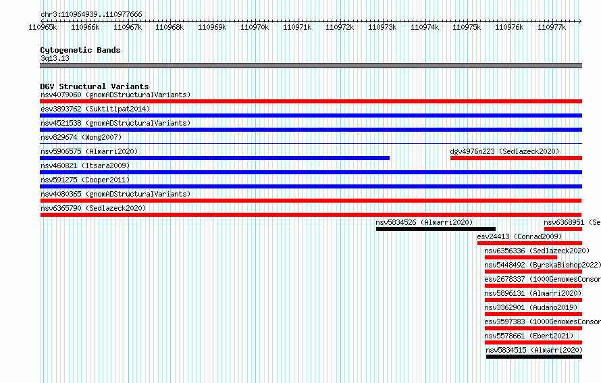Click red bar under nsv3362901
The image size is (601, 383).
(533, 314)
